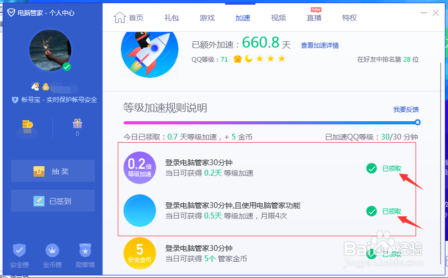Click green checkmark for 0.5天 task

click(372, 211)
